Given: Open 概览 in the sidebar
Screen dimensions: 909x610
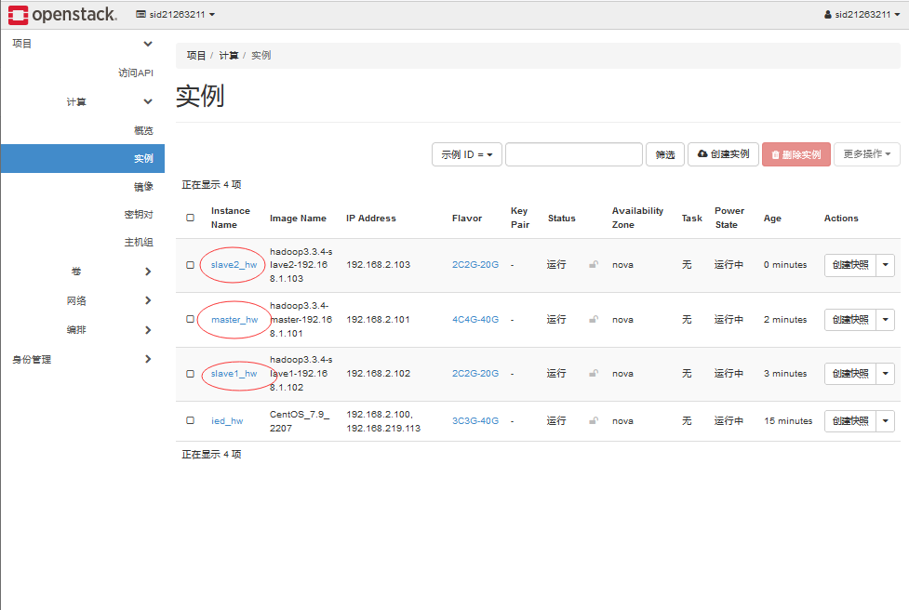Looking at the screenshot, I should [x=143, y=130].
